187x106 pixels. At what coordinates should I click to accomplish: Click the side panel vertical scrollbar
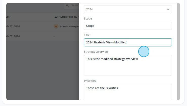point(178,51)
